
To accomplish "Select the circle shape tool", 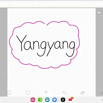I will coord(9,93).
